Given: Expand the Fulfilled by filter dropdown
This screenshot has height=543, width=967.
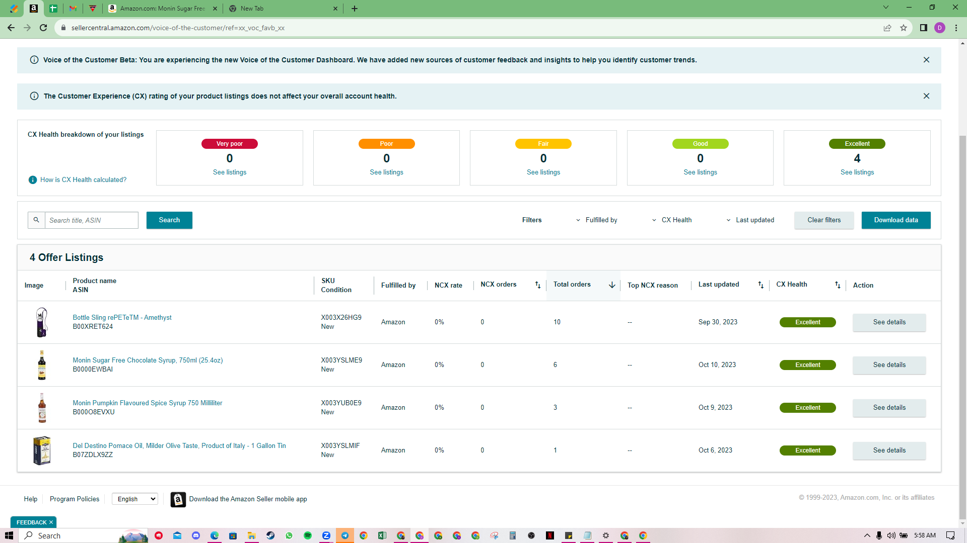Looking at the screenshot, I should click(x=596, y=220).
